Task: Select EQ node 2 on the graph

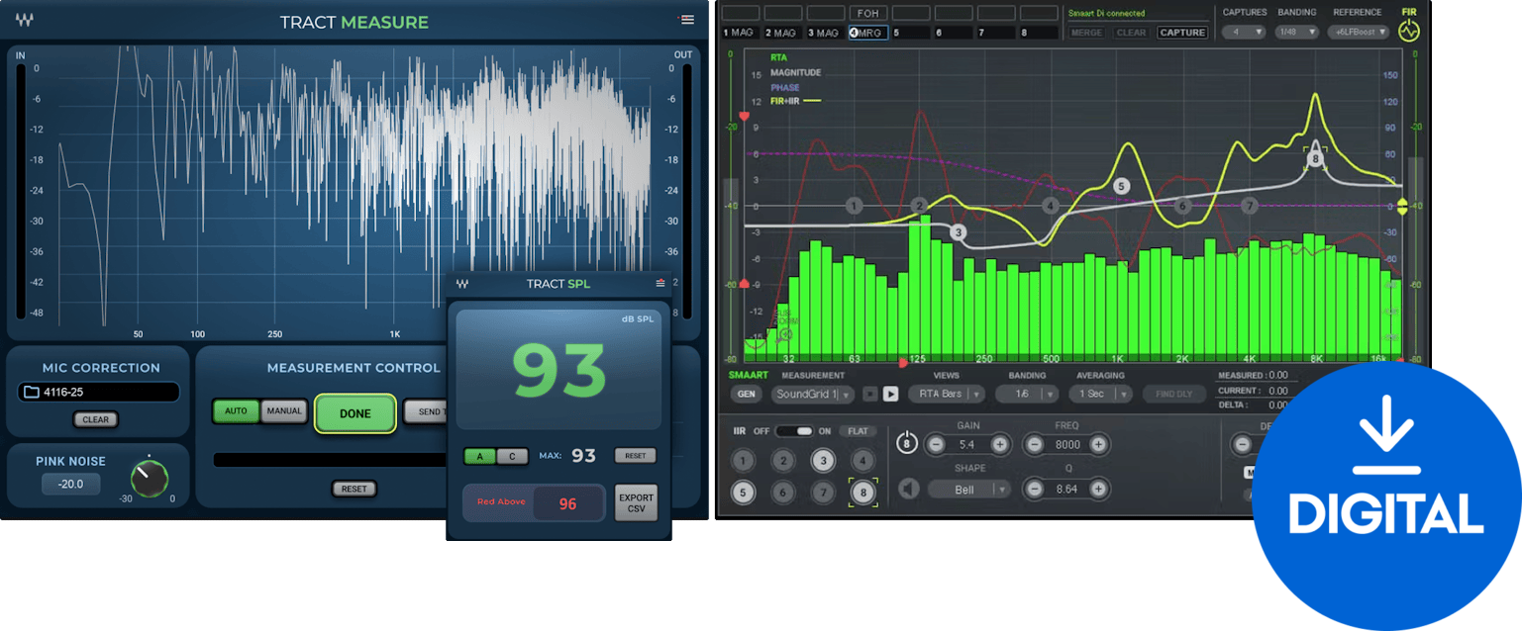Action: point(920,206)
